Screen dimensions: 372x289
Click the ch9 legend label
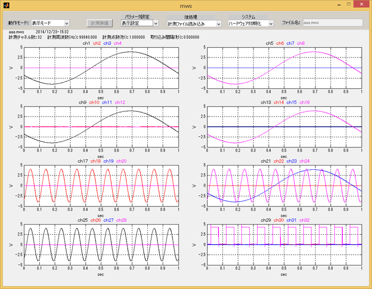coord(82,102)
